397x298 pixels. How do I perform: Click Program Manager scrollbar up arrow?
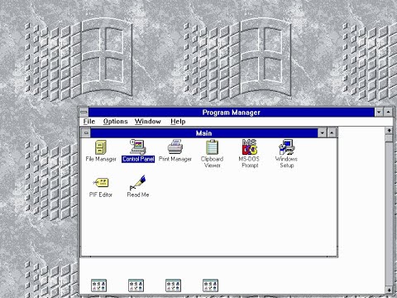point(389,131)
